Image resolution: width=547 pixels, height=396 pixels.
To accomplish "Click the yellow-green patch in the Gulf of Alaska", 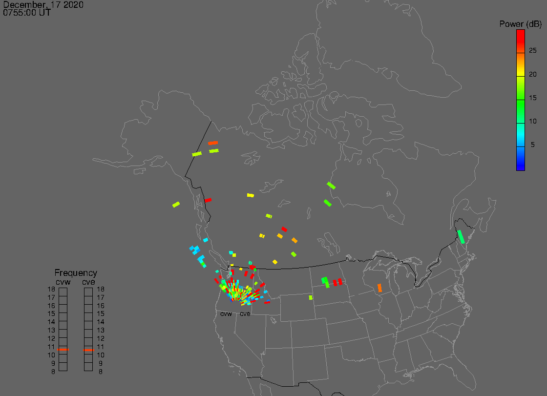I will [176, 205].
